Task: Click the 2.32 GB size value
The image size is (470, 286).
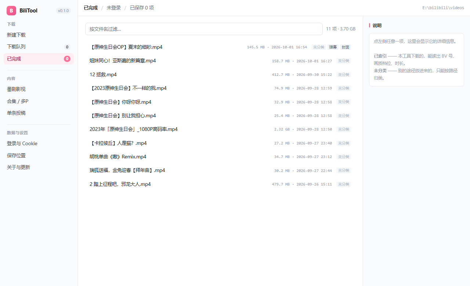Action: point(282,129)
